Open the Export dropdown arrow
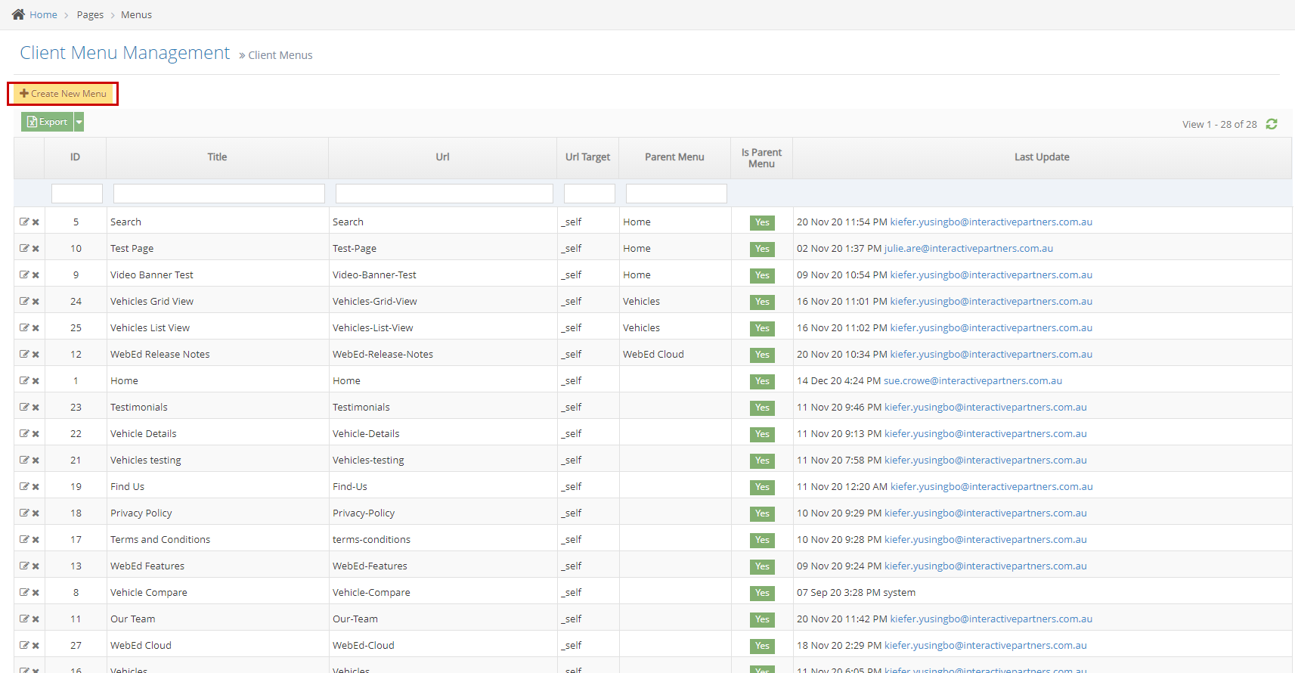Screen dimensions: 1295x673 [79, 122]
